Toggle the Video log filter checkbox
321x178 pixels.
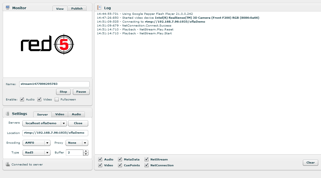pos(100,165)
